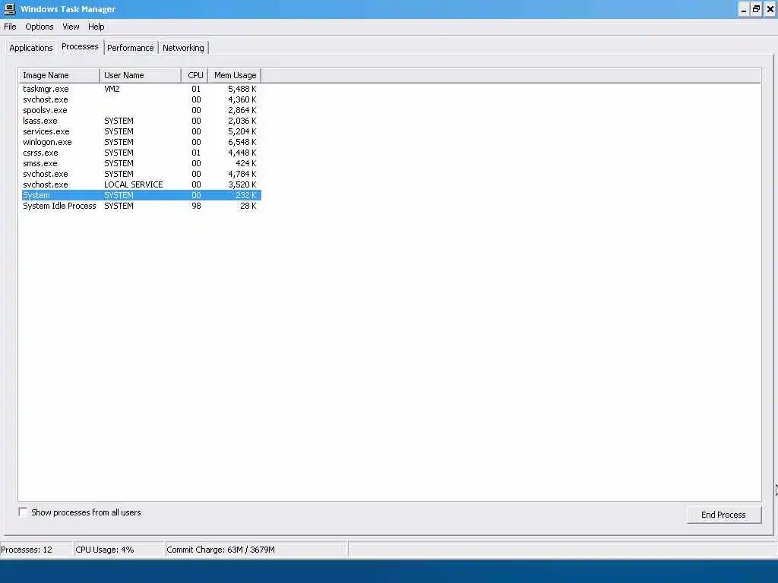Select the csrss.exe process
This screenshot has width=778, height=583.
[141, 153]
